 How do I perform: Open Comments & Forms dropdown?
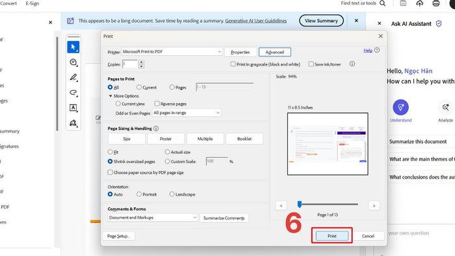[153, 218]
